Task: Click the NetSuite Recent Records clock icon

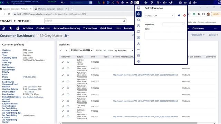Action: tap(3, 28)
